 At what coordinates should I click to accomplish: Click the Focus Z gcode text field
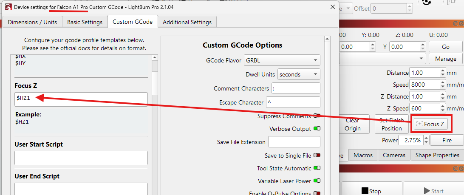(81, 99)
